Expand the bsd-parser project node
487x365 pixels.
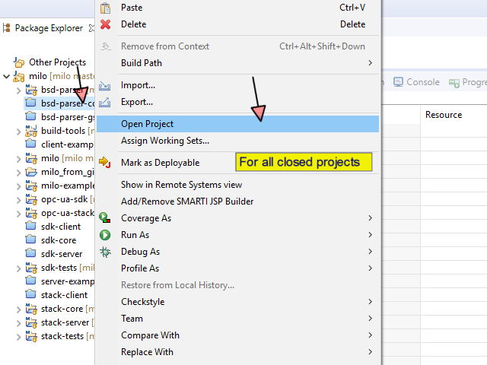(18, 90)
